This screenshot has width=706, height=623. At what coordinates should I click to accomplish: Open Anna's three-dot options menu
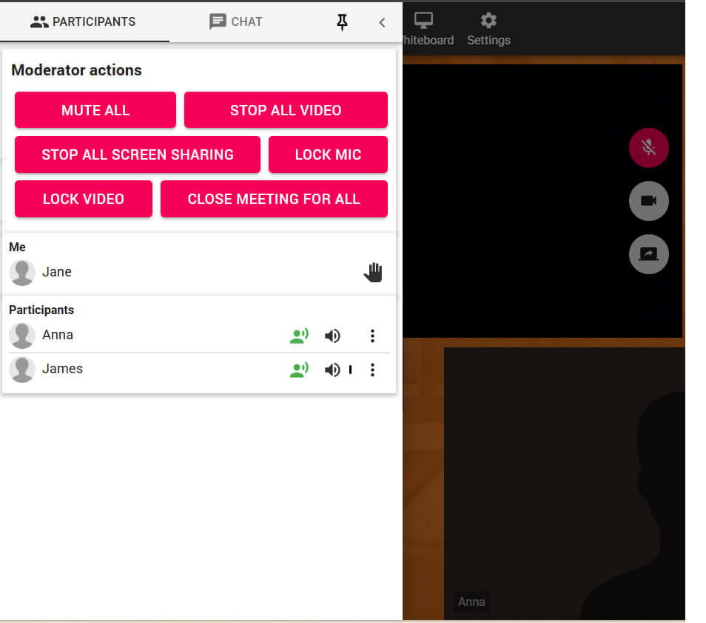tap(372, 336)
